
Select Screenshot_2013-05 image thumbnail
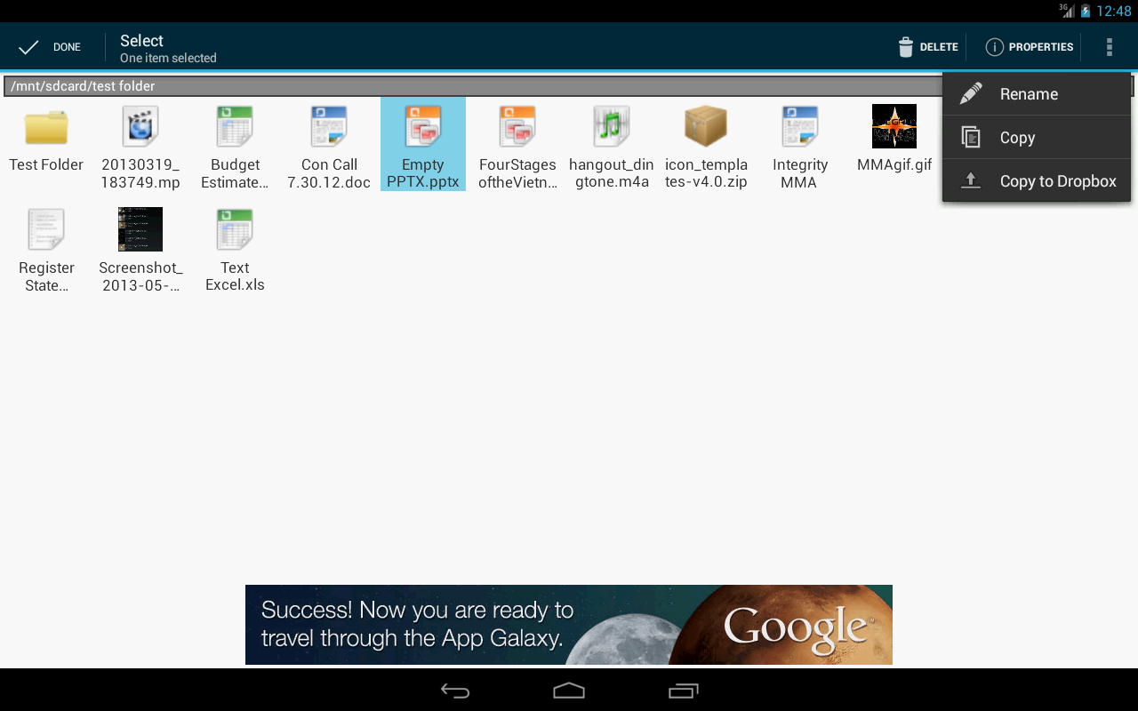point(140,229)
